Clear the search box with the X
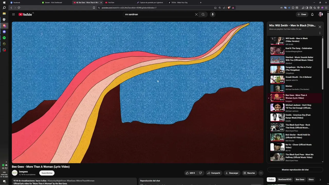329x185 pixels. (x=196, y=14)
